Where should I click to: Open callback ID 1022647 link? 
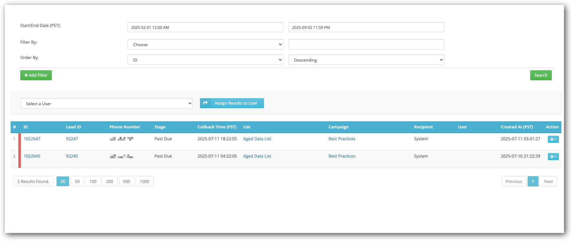click(x=32, y=139)
